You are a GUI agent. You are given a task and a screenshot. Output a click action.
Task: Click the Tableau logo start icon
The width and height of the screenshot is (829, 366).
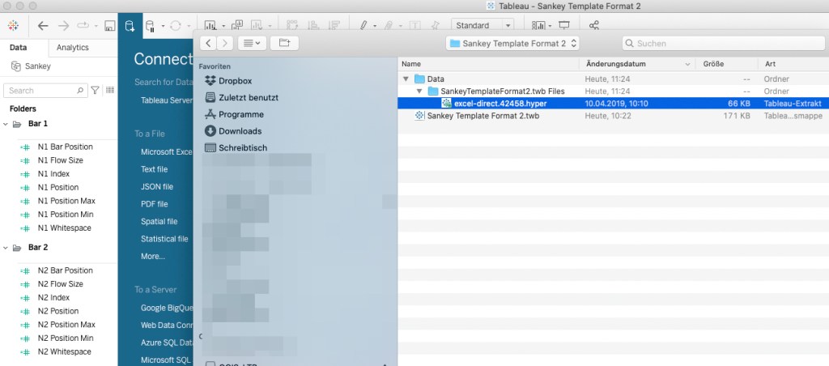(13, 25)
